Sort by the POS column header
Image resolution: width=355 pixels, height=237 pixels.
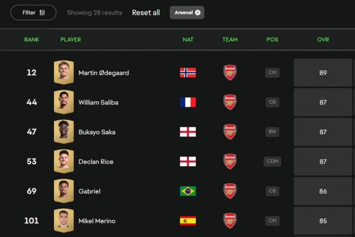(x=272, y=39)
